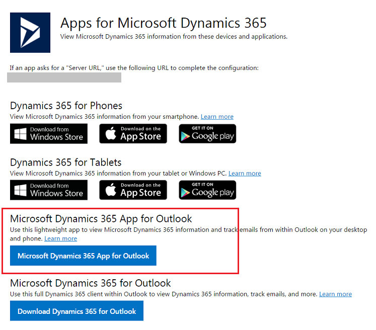Follow Learn more link for Phones
This screenshot has height=330, width=376.
(217, 117)
